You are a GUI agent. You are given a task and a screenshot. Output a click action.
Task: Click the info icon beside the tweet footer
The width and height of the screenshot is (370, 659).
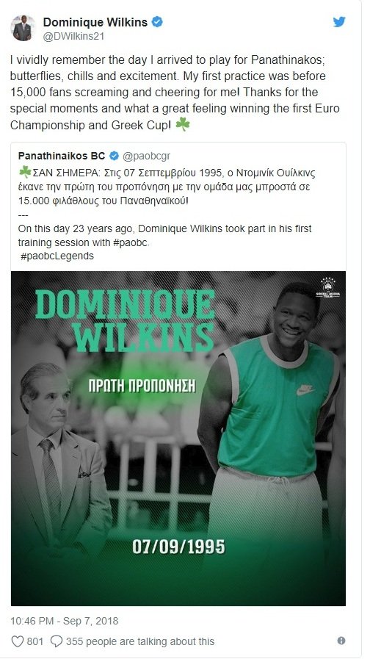(341, 641)
